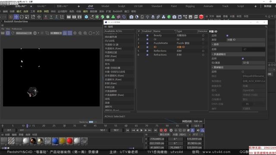This screenshot has height=155, width=276.
Task: Click the render view clapperboard icon
Action: pyautogui.click(x=69, y=17)
